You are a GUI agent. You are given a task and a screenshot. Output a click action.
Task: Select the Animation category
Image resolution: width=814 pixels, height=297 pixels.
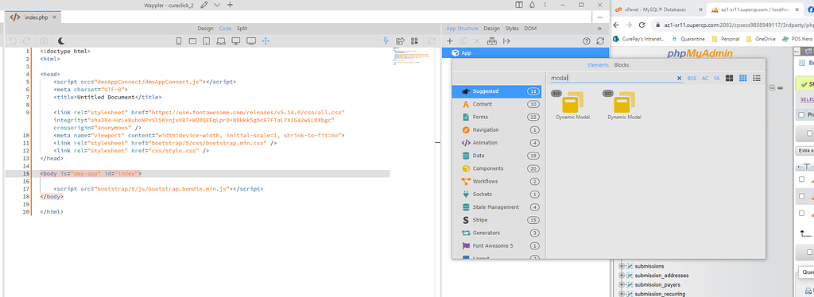click(x=496, y=142)
